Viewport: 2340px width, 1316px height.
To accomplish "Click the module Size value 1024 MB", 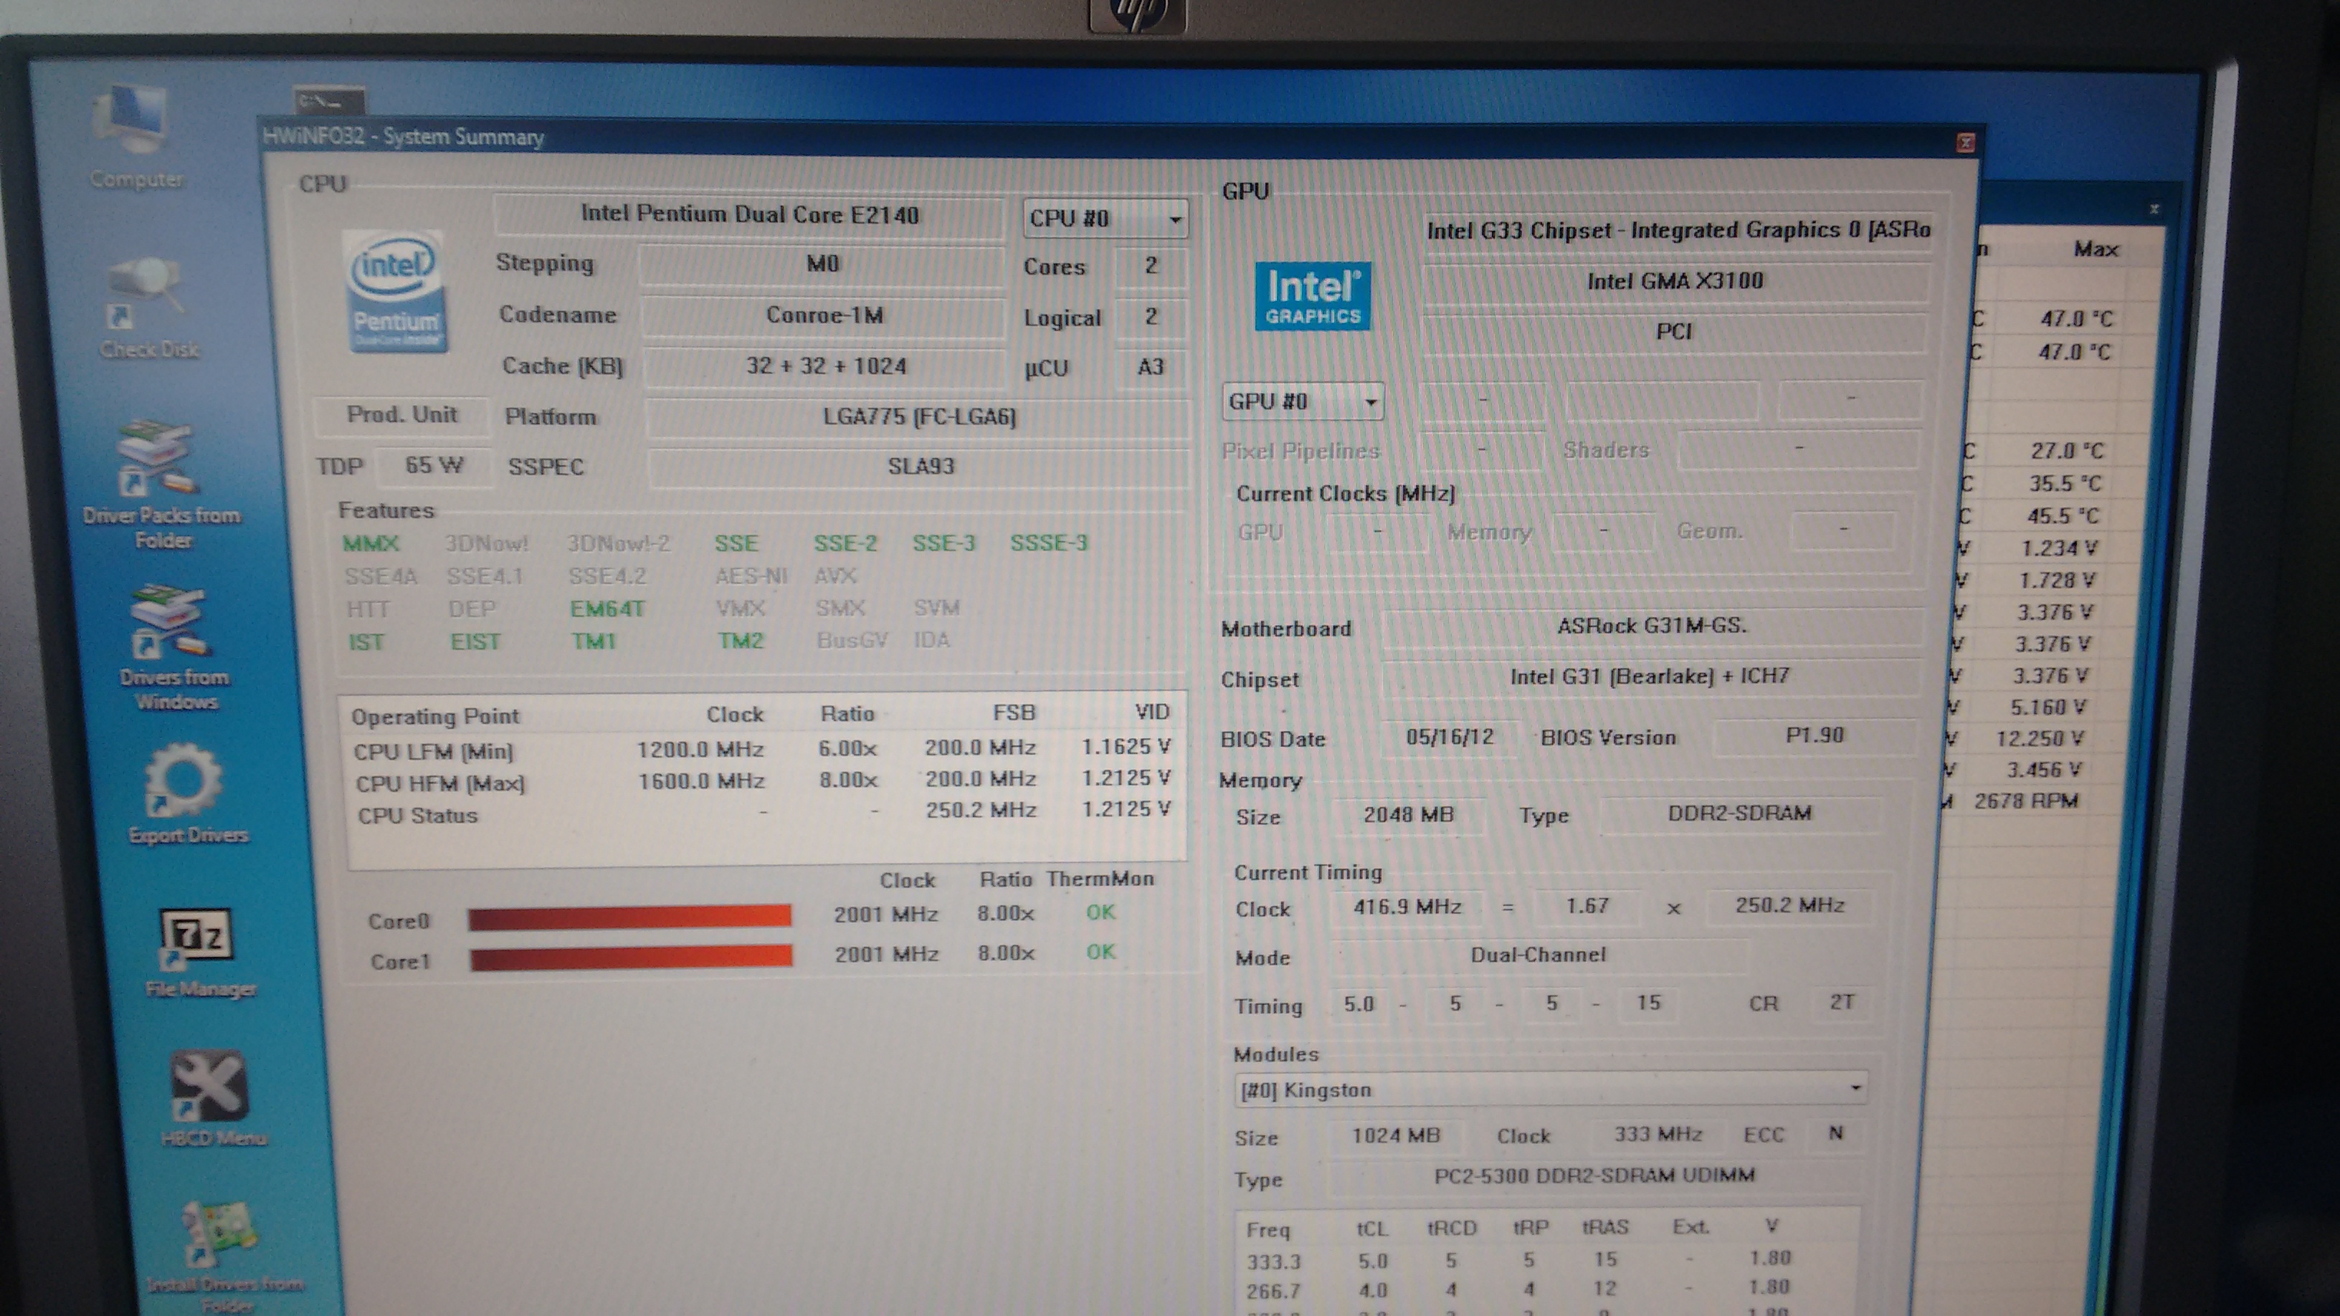I will [x=1395, y=1136].
